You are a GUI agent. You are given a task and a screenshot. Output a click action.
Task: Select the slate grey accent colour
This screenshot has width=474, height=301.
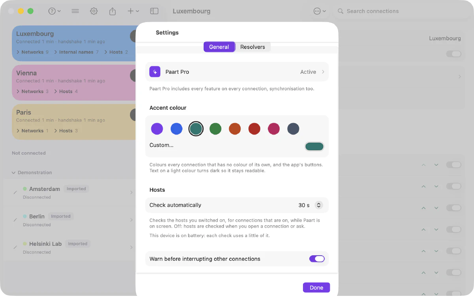[x=293, y=129]
